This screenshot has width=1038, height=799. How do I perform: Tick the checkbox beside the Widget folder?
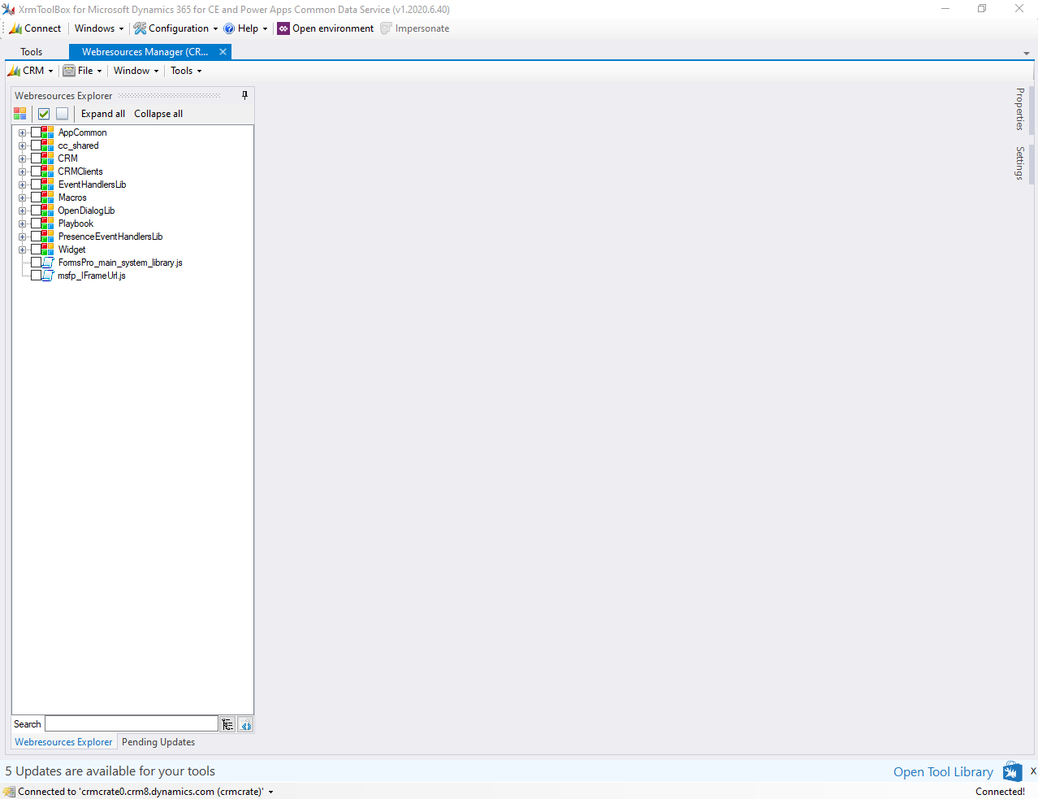[x=37, y=250]
